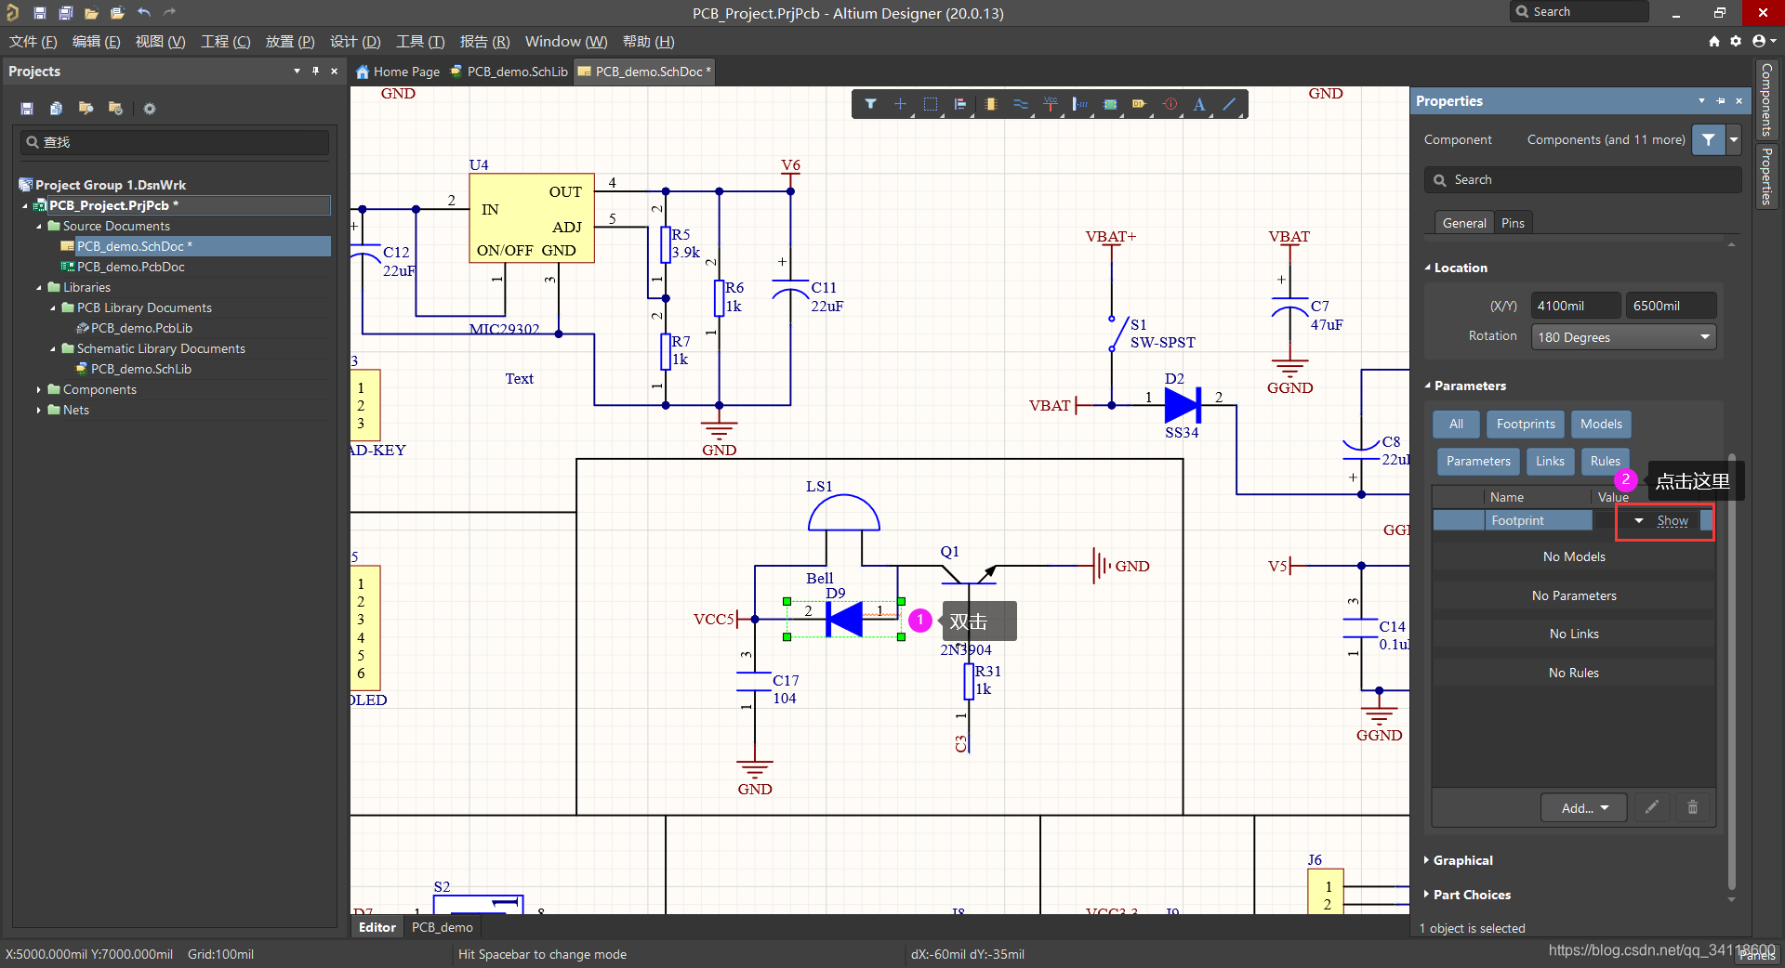Select the bus entry harness tool
The height and width of the screenshot is (968, 1785).
1080,104
